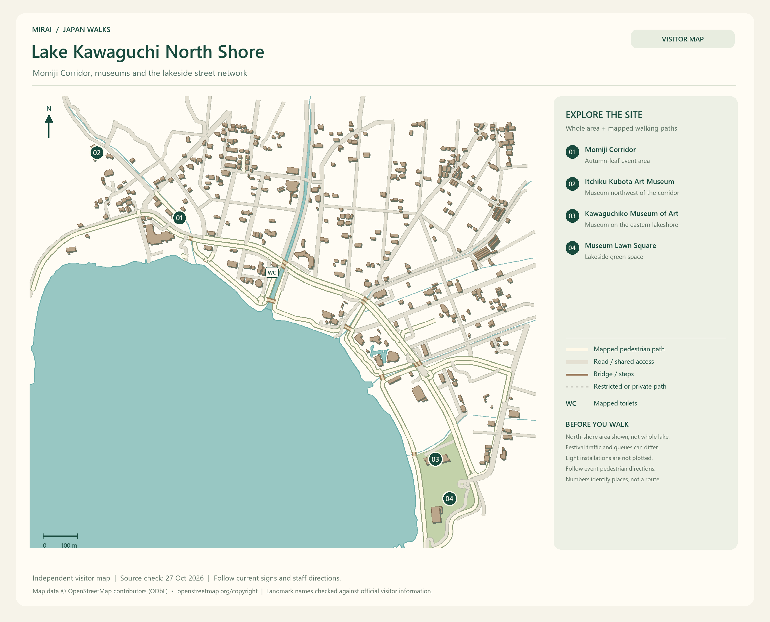Click 'Mapped toilets' legend label

coord(615,403)
